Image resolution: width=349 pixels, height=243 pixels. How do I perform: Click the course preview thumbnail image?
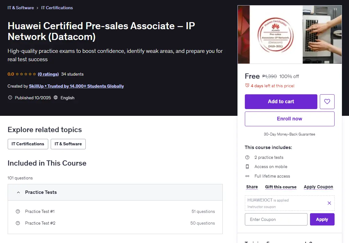click(290, 34)
